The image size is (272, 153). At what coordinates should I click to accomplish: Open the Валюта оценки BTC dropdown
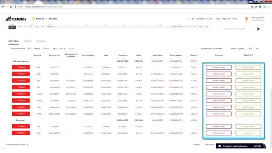click(x=253, y=48)
